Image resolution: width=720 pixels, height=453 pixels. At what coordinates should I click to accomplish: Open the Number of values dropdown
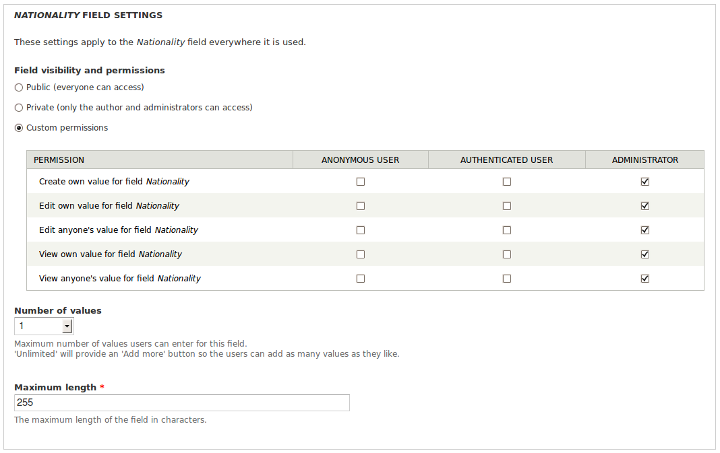click(x=44, y=326)
